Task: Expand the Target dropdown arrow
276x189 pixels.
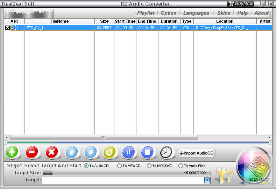Action: click(x=207, y=180)
